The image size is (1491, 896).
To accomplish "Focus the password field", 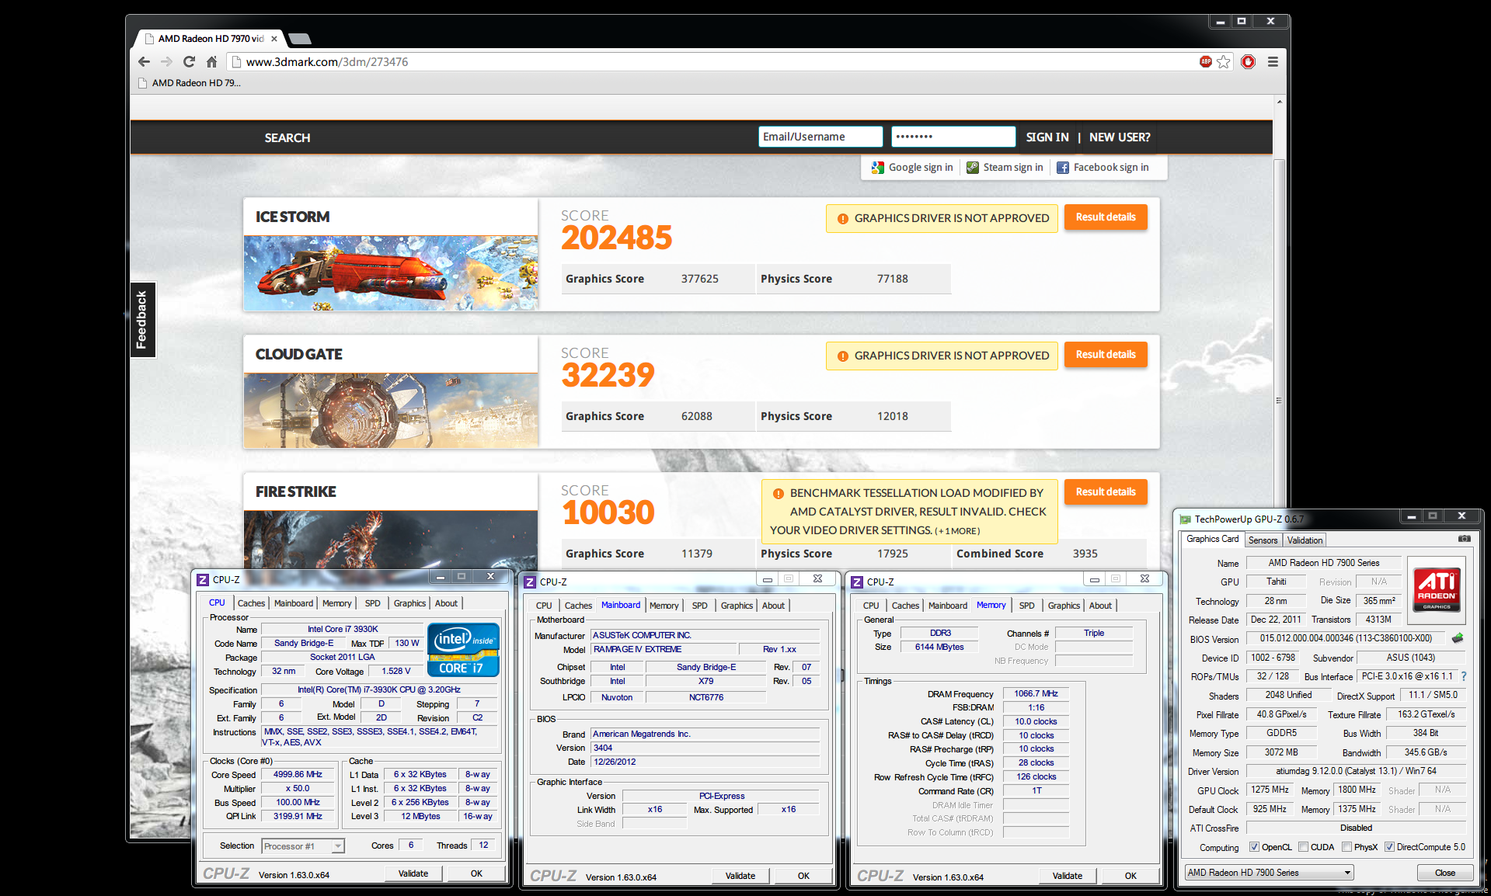I will point(953,137).
